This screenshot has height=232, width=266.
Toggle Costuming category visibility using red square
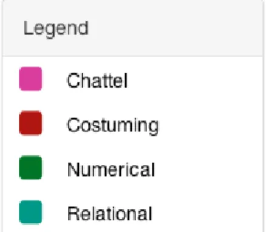click(x=30, y=123)
